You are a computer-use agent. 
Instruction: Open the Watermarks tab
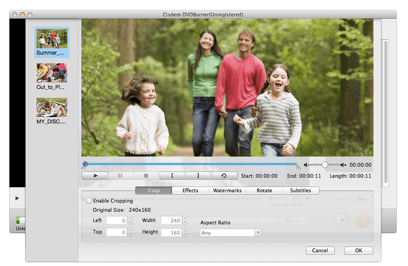click(227, 190)
